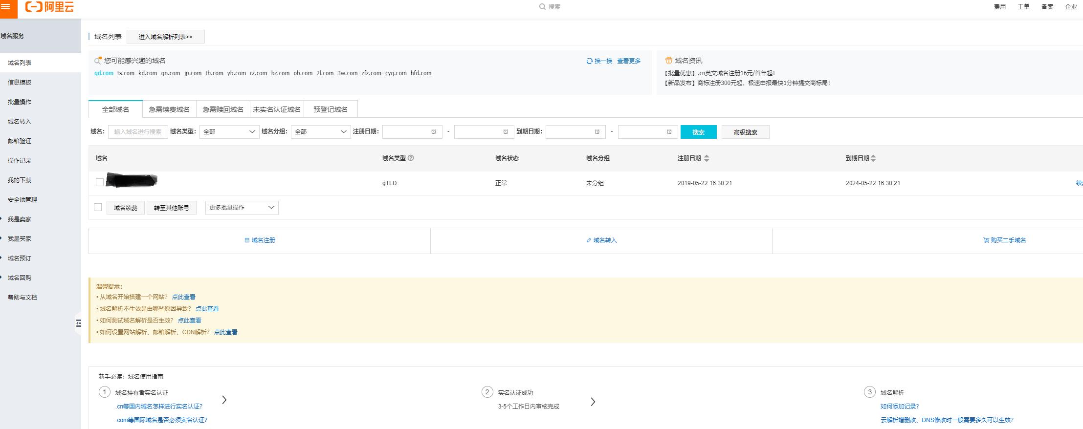The width and height of the screenshot is (1083, 429).
Task: Click the arrow after step 1 实名认证
Action: point(224,400)
